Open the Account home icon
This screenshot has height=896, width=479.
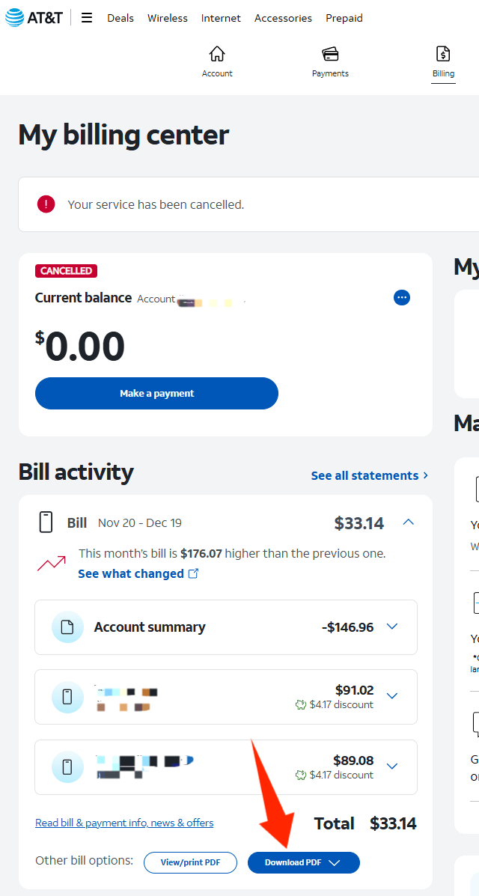(x=217, y=55)
